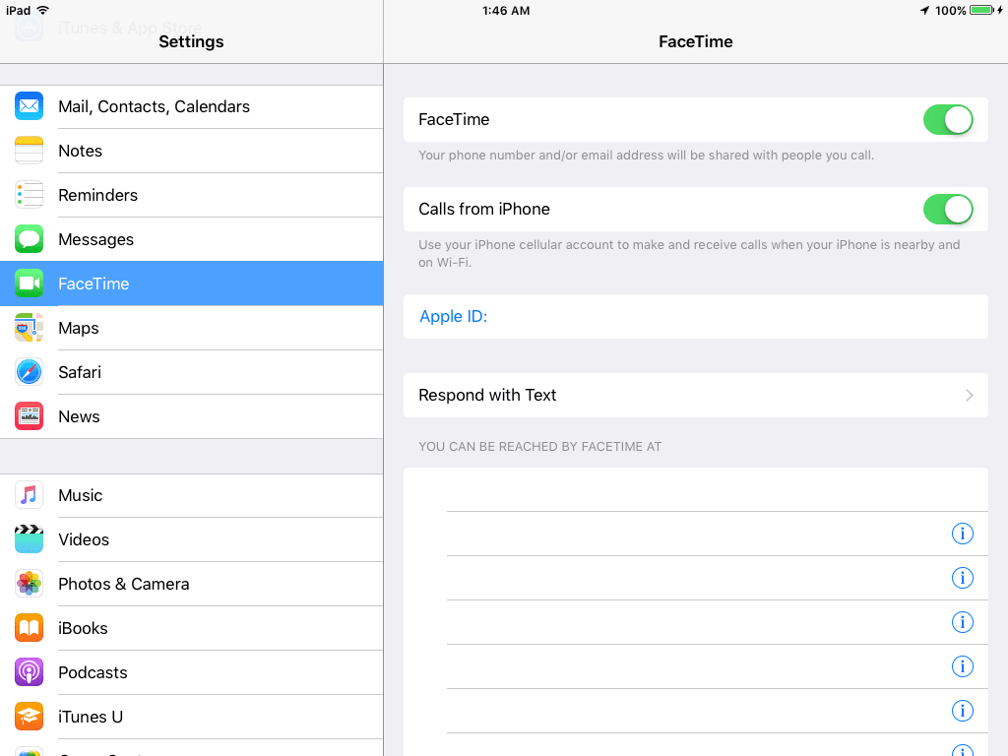Tap the Mail, Contacts, Calendars envelope icon
The image size is (1008, 756).
[x=29, y=106]
